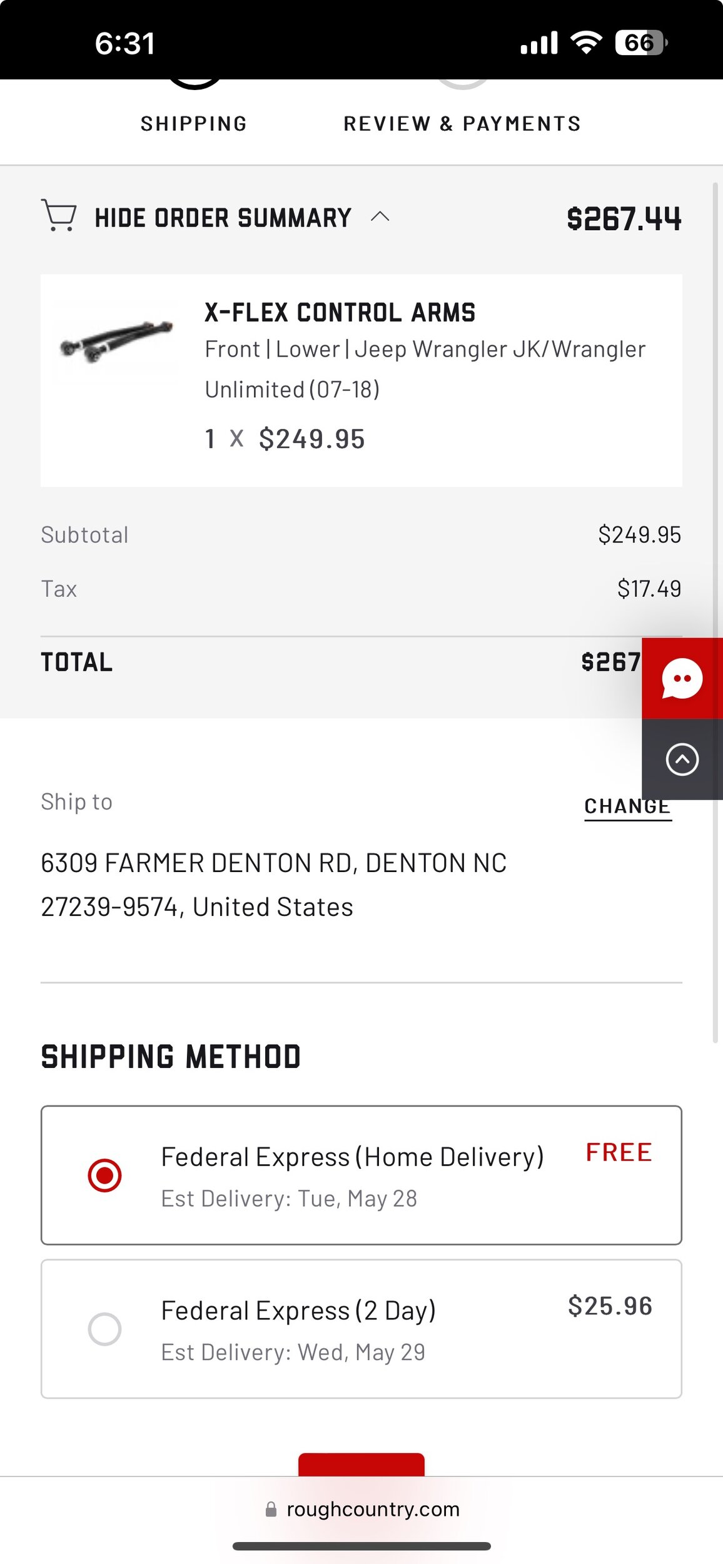This screenshot has height=1564, width=723.
Task: Tap the shopping cart icon
Action: pyautogui.click(x=59, y=216)
